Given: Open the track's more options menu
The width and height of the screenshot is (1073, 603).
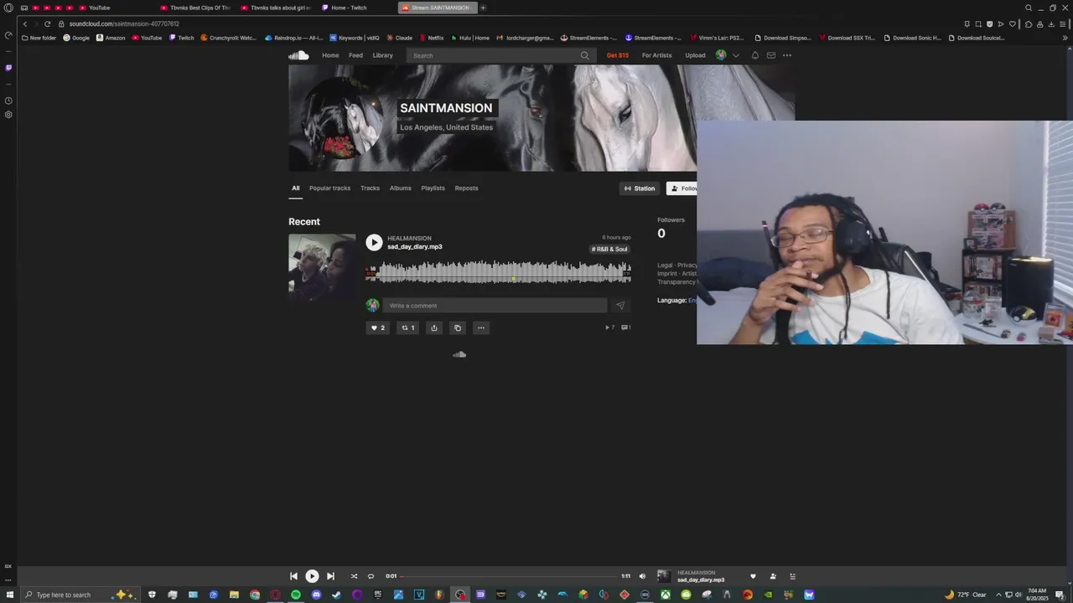Looking at the screenshot, I should pos(481,327).
